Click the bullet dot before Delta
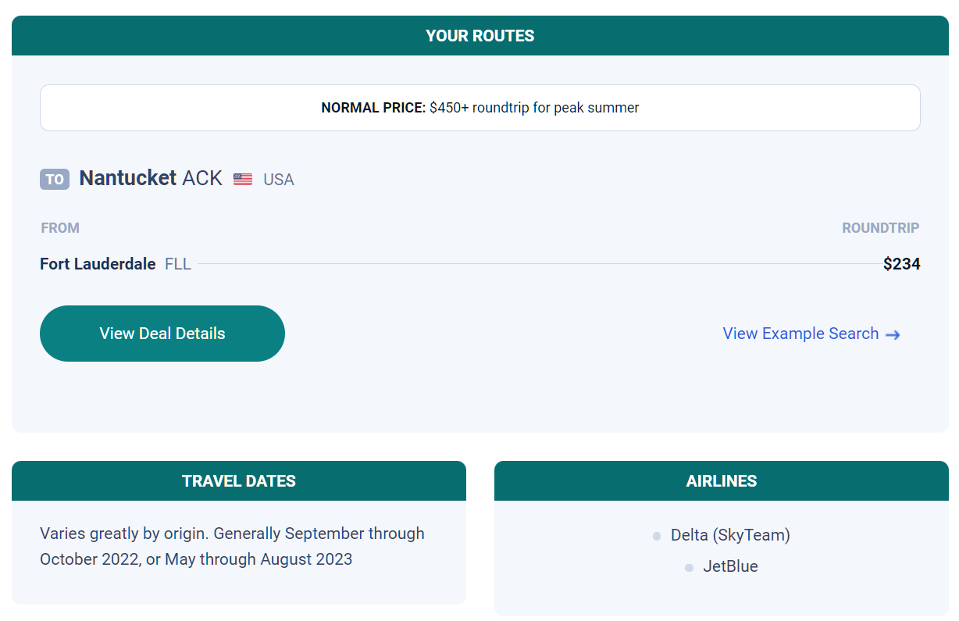The image size is (959, 621). (x=657, y=536)
